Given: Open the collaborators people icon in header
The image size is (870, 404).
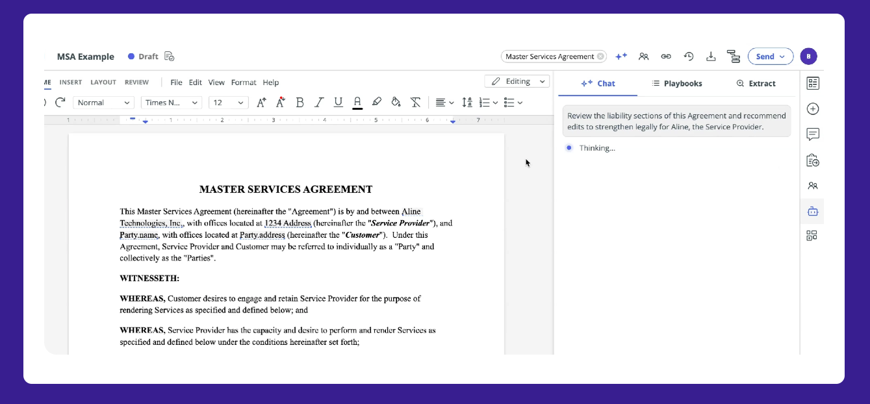Looking at the screenshot, I should pos(644,57).
